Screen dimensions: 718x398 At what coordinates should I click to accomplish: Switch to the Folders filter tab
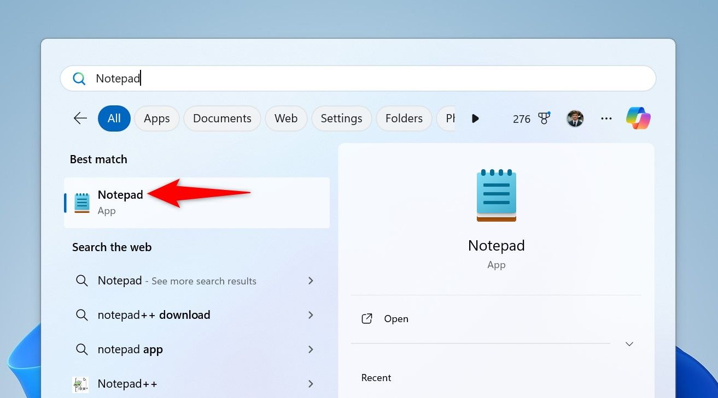pyautogui.click(x=404, y=118)
